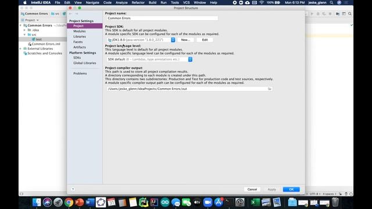This screenshot has width=372, height=209.
Task: Open the Artifacts settings page
Action: [80, 47]
